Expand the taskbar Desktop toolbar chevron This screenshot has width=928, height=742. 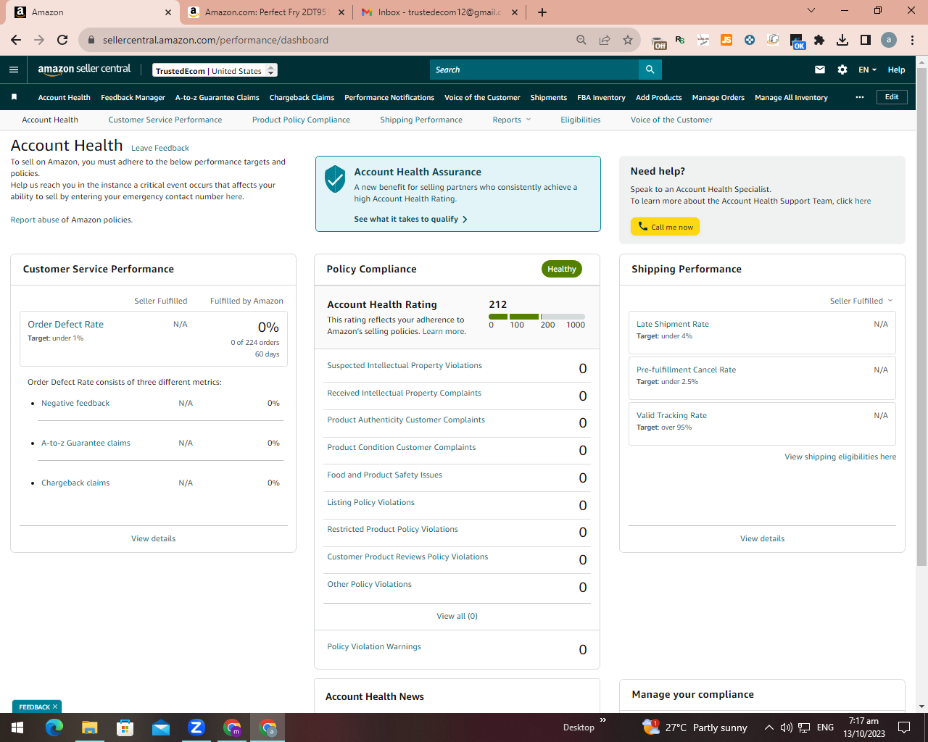click(x=602, y=720)
